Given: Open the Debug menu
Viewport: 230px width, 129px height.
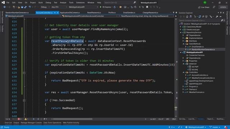Looking at the screenshot, I should [x=48, y=3].
